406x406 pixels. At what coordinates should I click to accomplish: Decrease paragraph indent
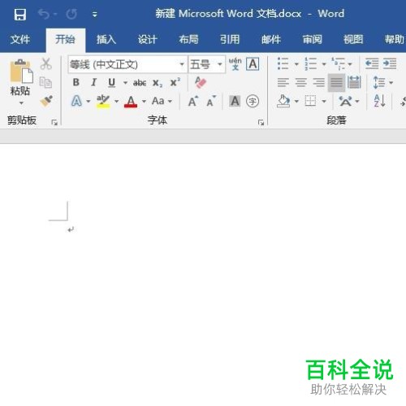(x=372, y=64)
